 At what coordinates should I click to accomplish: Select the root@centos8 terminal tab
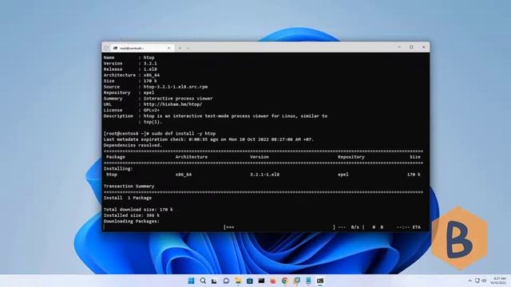point(142,48)
